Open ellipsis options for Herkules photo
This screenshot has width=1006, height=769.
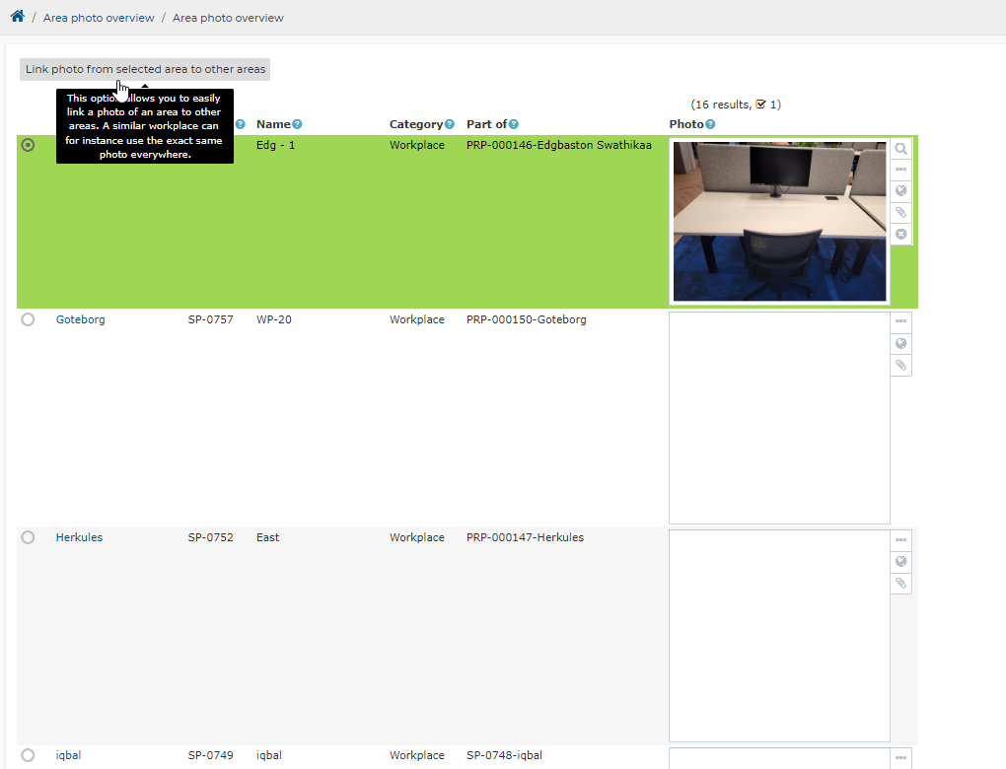click(x=900, y=540)
